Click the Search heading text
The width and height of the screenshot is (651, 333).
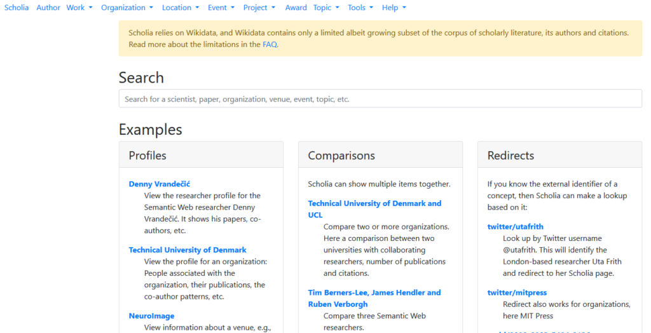pos(141,78)
